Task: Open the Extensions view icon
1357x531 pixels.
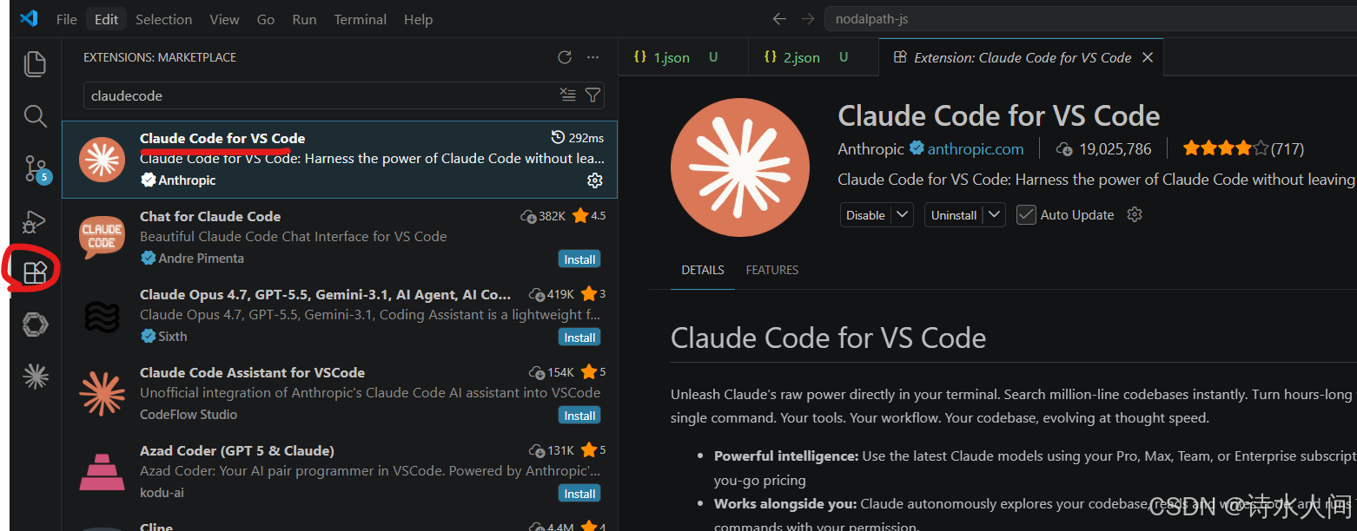Action: click(x=35, y=273)
